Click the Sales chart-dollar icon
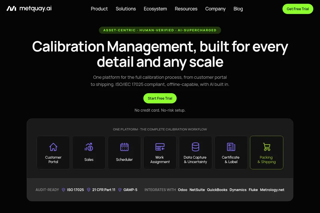This screenshot has width=320, height=213. coord(89,147)
